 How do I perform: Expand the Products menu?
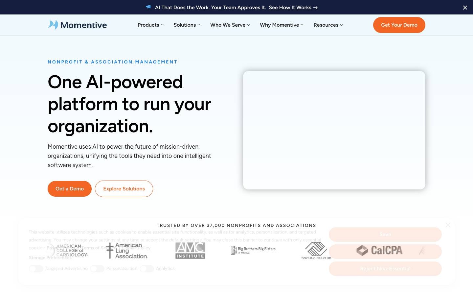click(151, 25)
